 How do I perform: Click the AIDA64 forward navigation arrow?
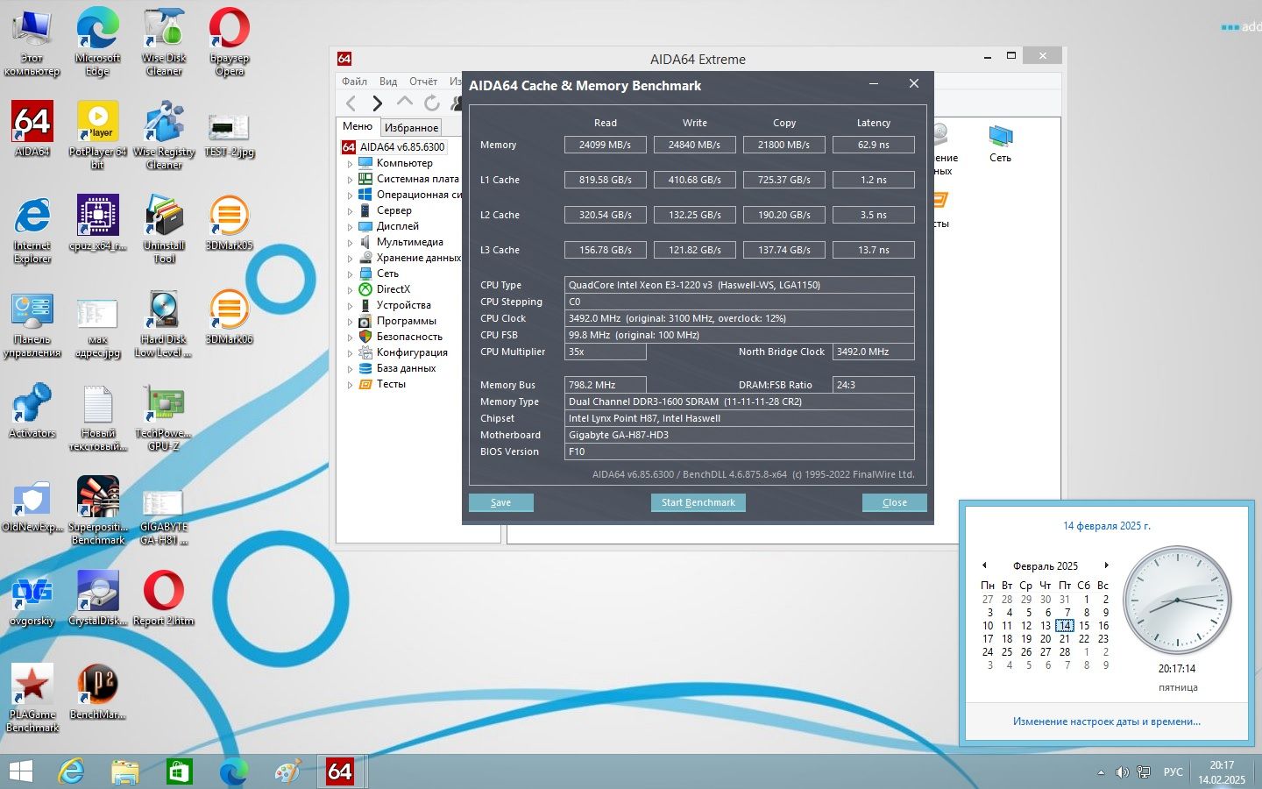(x=378, y=103)
